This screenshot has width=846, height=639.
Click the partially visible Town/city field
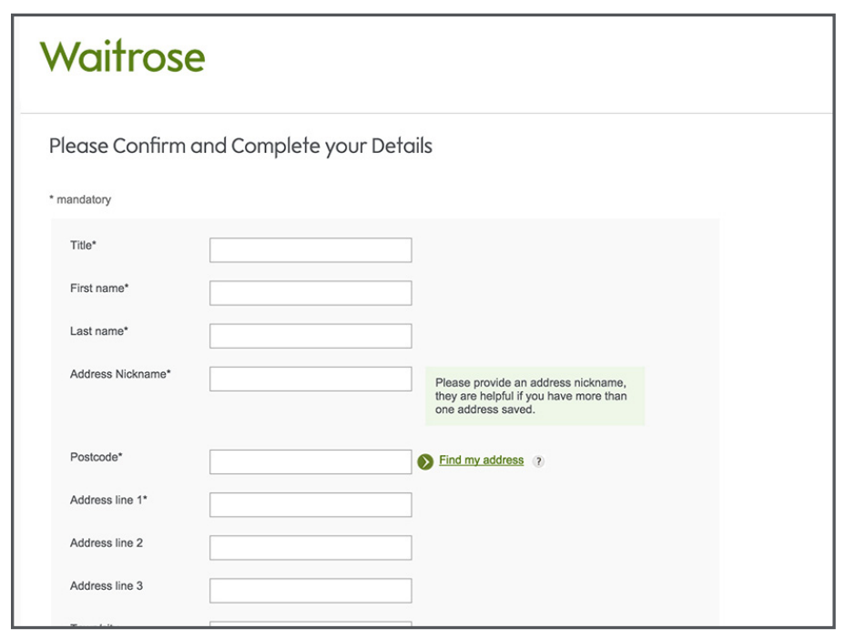pos(310,626)
